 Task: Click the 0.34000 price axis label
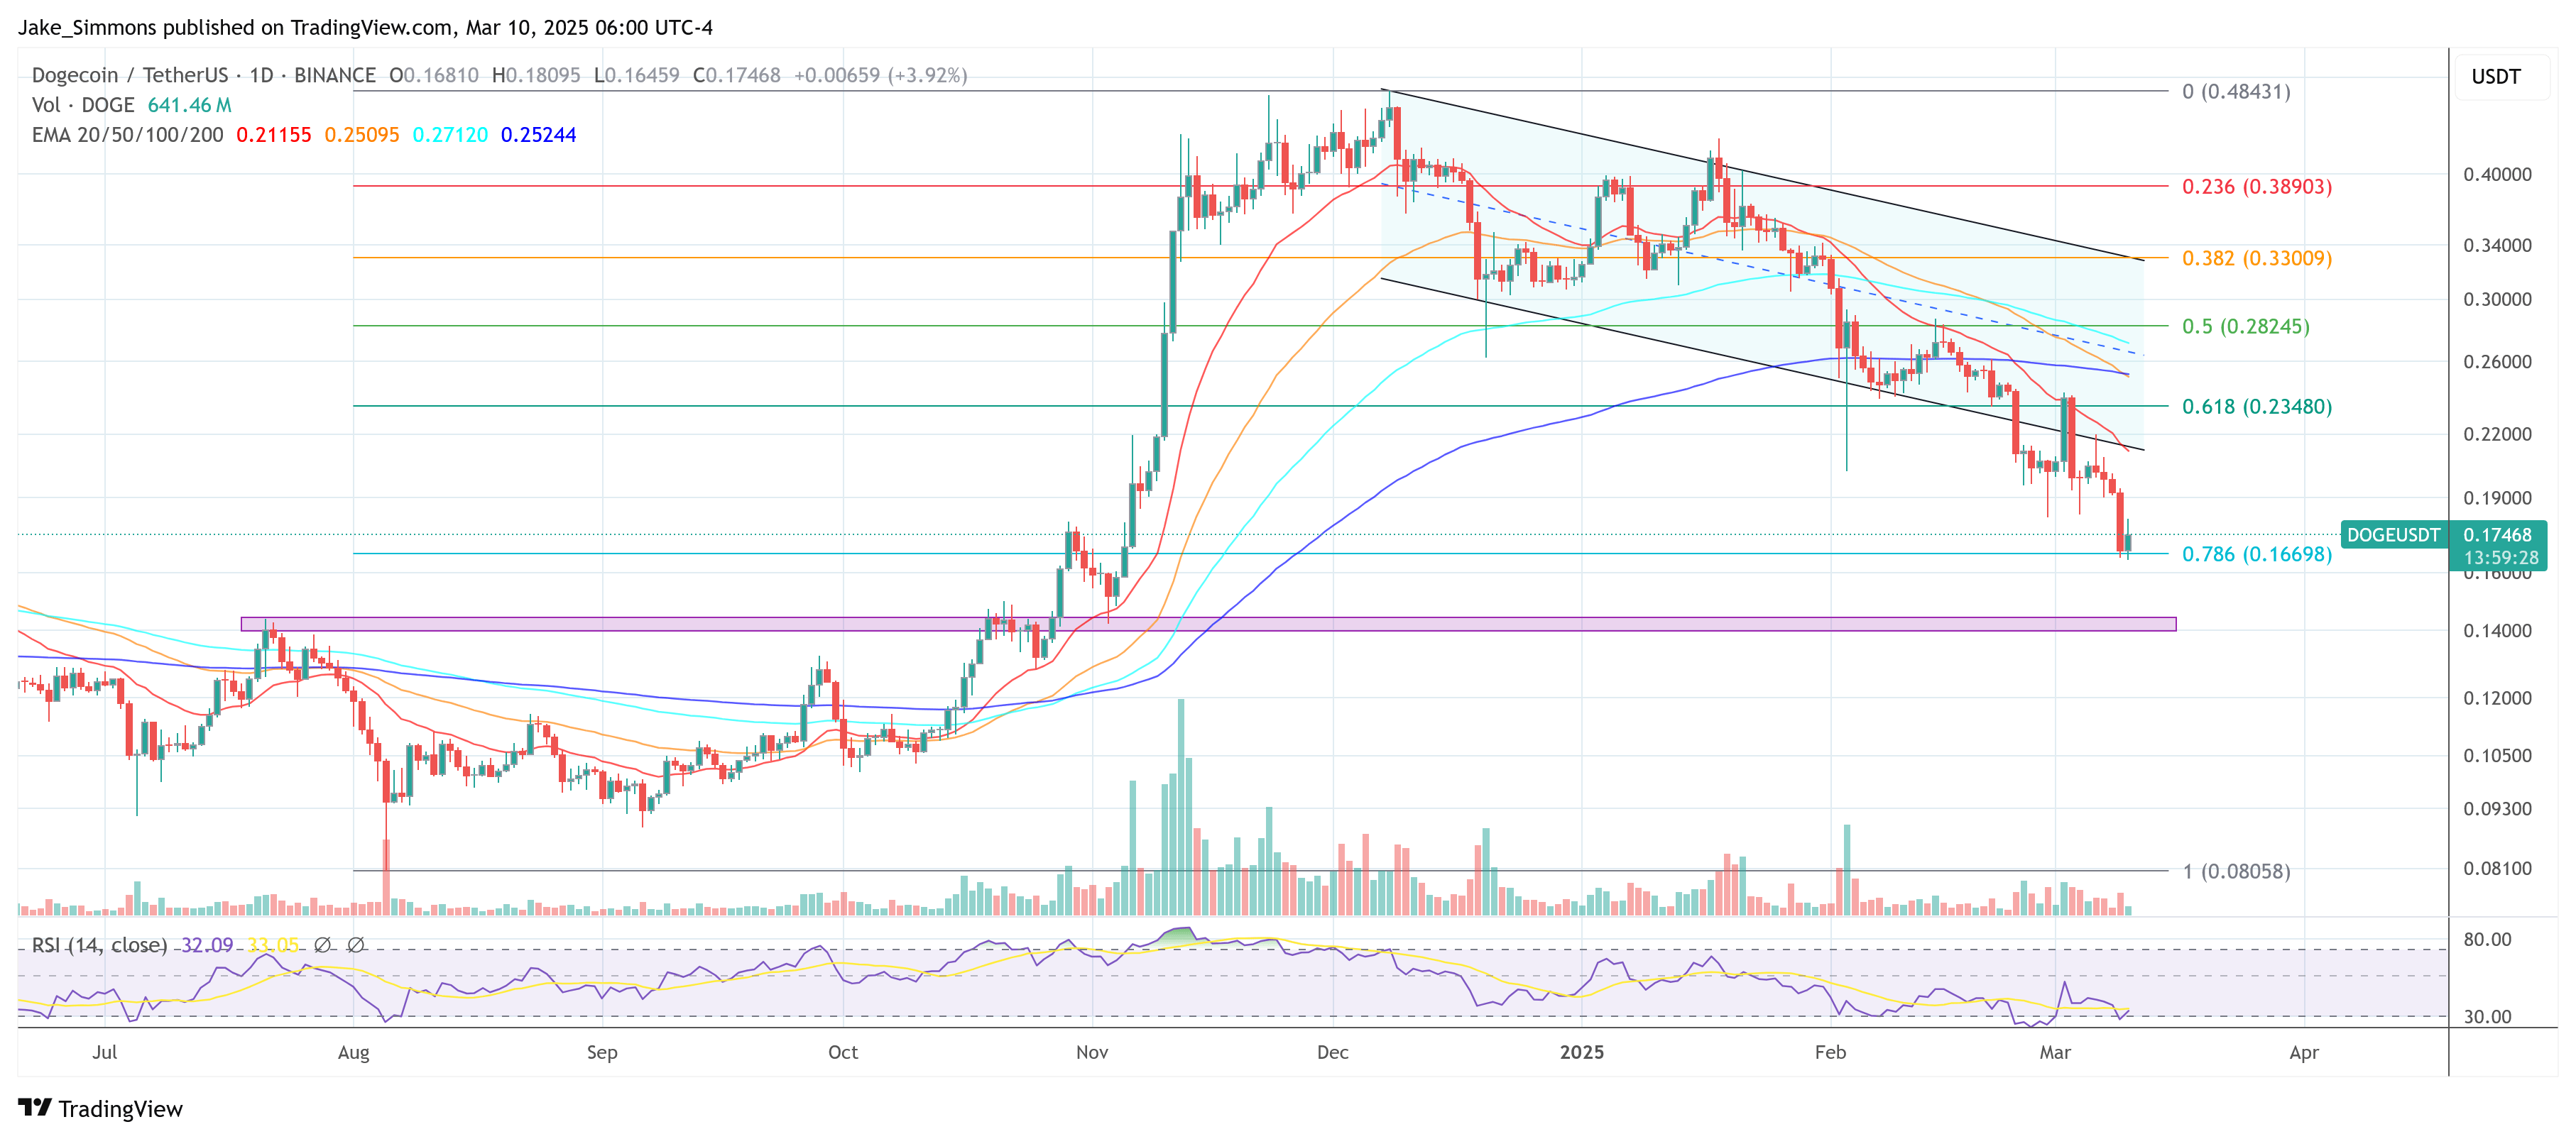point(2497,246)
